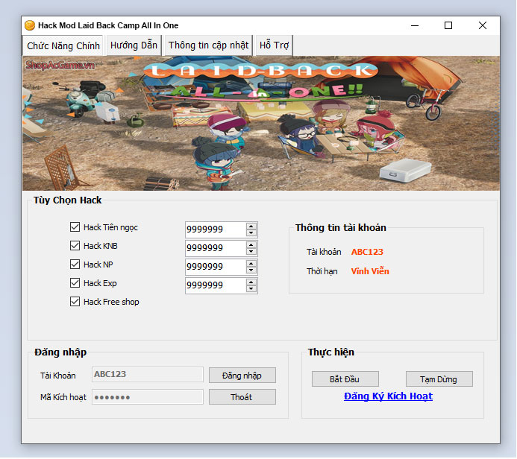Viewport: 517px width, 459px height.
Task: Click the Thoát button
Action: (242, 397)
